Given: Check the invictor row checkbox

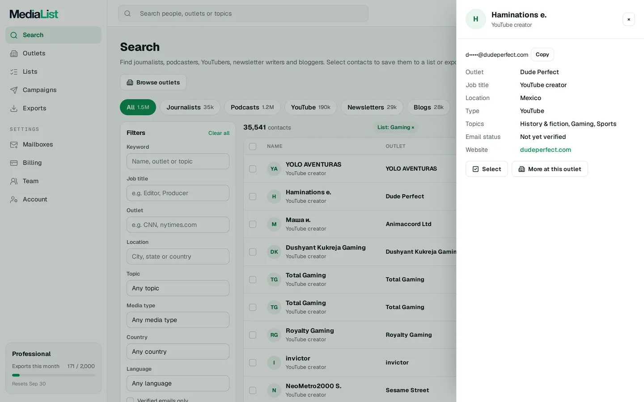Looking at the screenshot, I should pos(253,363).
